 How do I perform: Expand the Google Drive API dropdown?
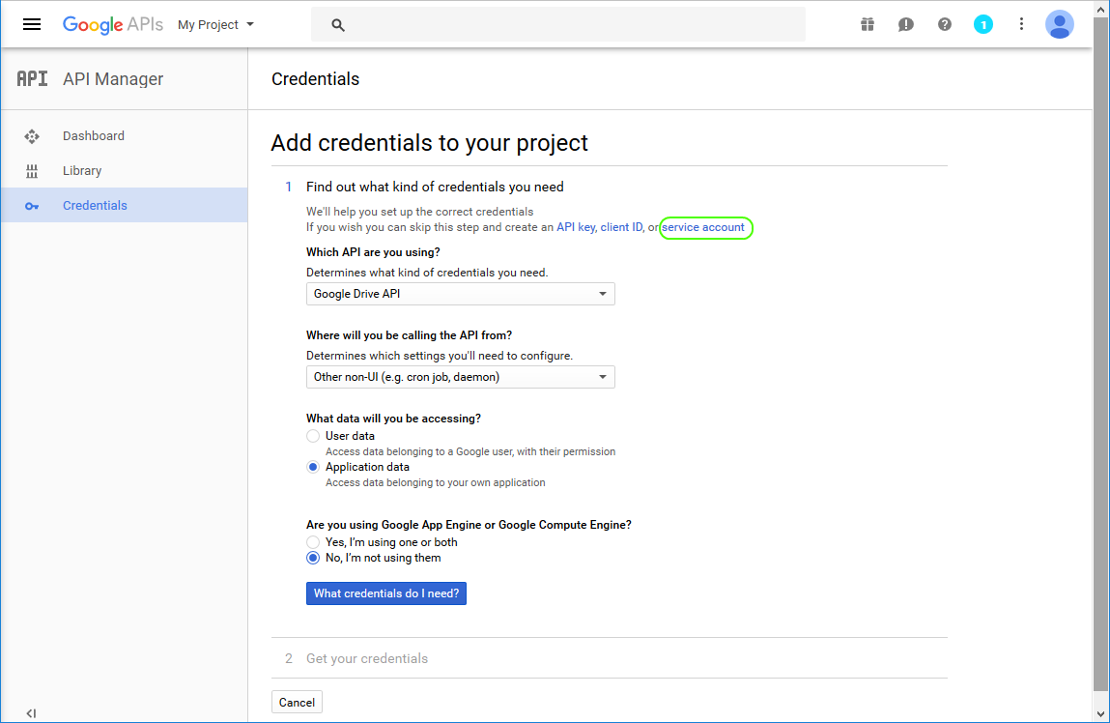tap(460, 294)
